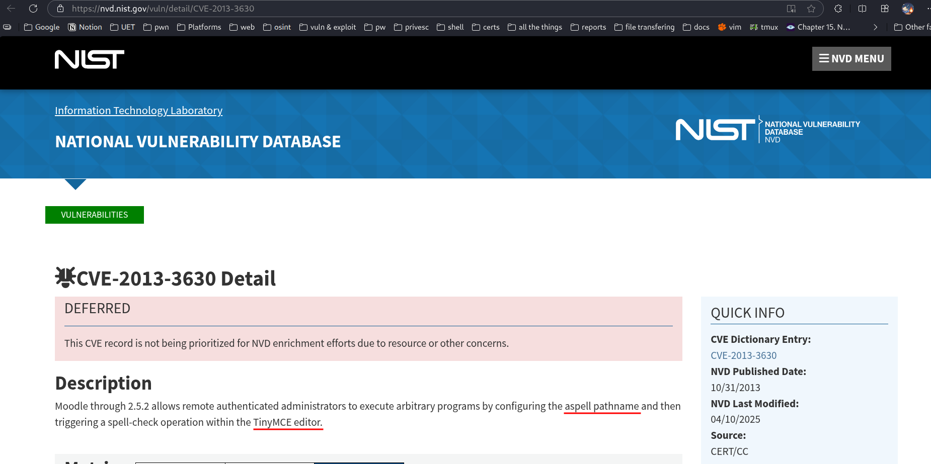Toggle split screen view icon
Image resolution: width=931 pixels, height=464 pixels.
click(862, 9)
